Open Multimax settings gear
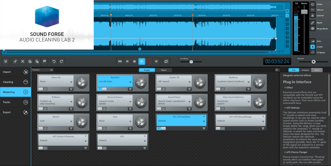The width and height of the screenshot is (331, 166). click(x=248, y=89)
